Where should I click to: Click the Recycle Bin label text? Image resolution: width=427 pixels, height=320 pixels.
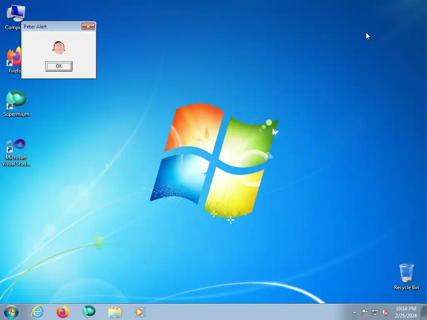pos(406,287)
